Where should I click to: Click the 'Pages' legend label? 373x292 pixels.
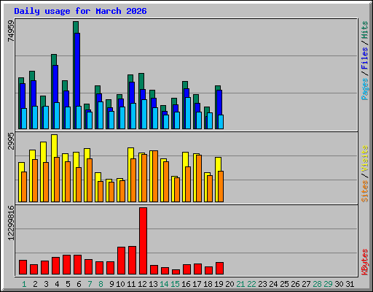pos(364,89)
